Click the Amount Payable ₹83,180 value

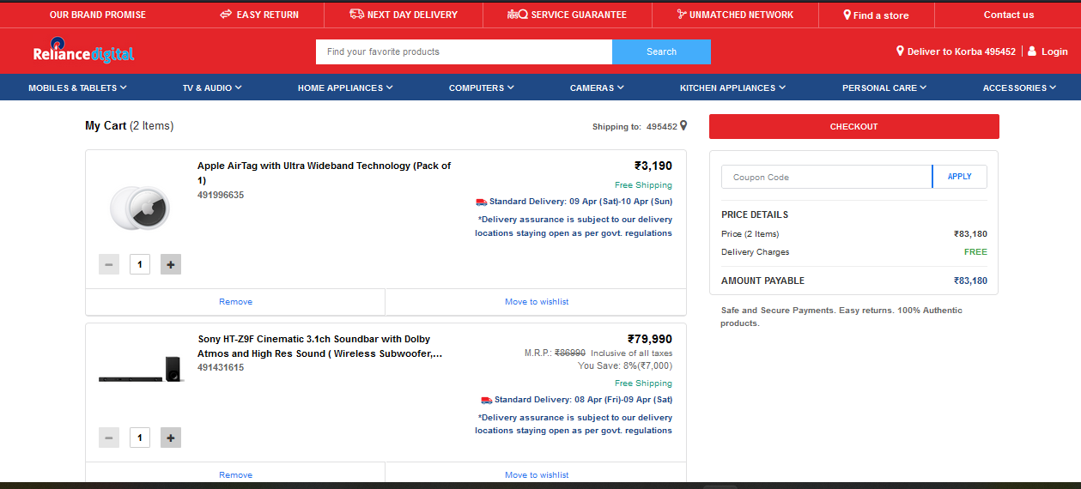(970, 281)
